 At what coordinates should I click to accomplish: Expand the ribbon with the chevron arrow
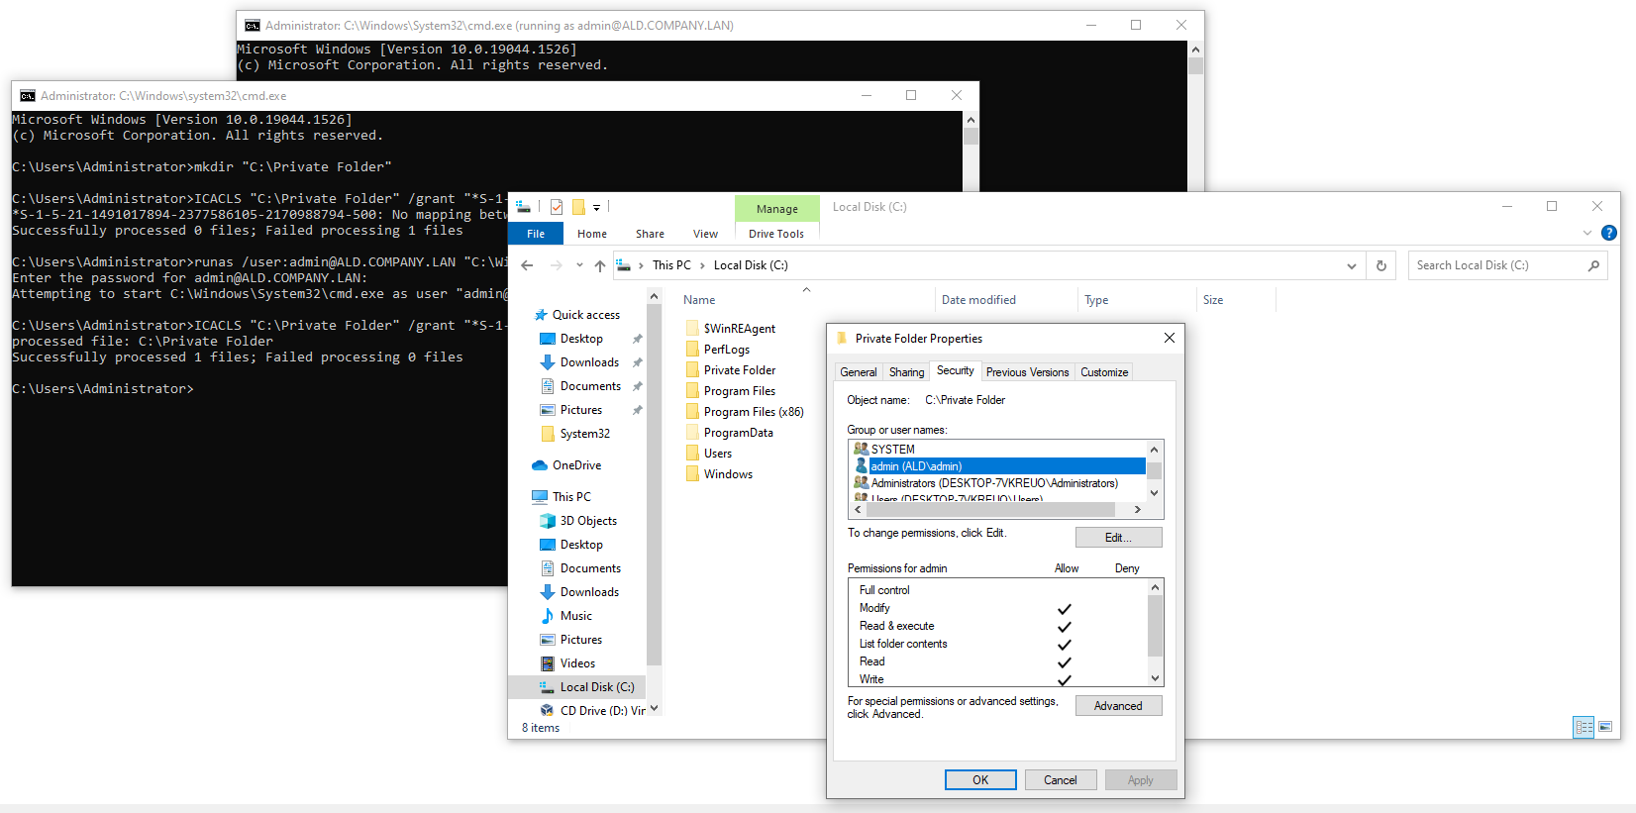pyautogui.click(x=1587, y=233)
